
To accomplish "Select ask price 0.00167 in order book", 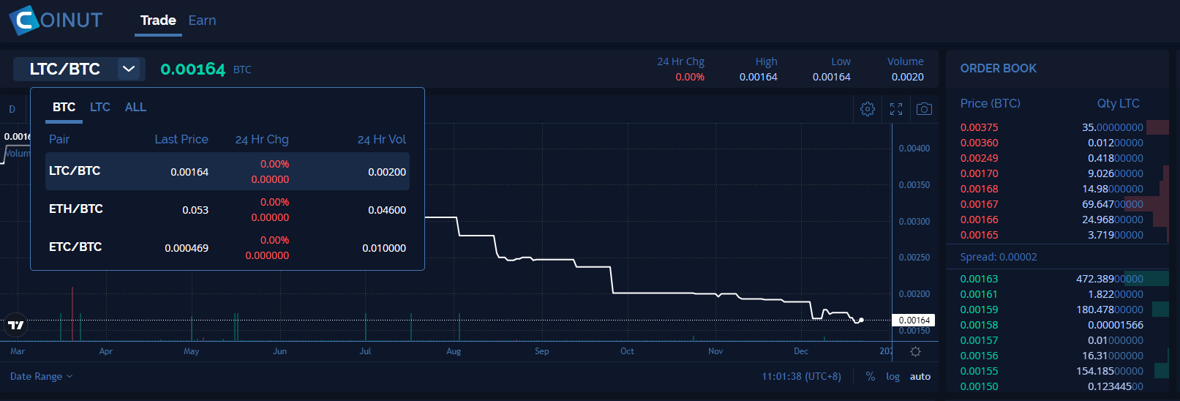I will pyautogui.click(x=980, y=204).
